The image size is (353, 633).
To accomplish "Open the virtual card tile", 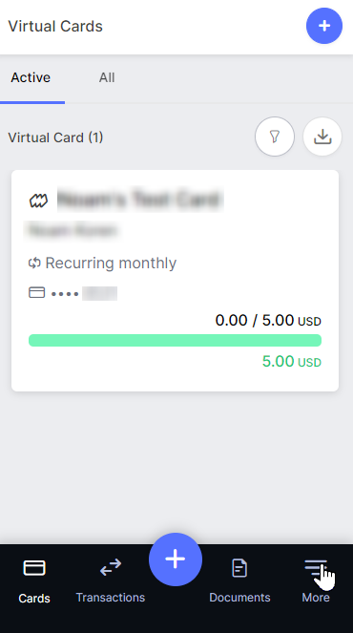I will point(176,281).
